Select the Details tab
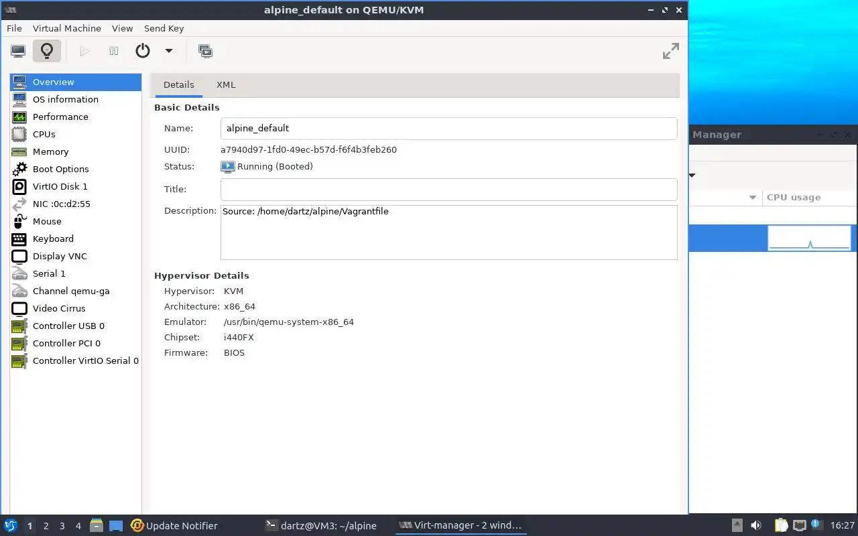The width and height of the screenshot is (858, 536). tap(179, 85)
